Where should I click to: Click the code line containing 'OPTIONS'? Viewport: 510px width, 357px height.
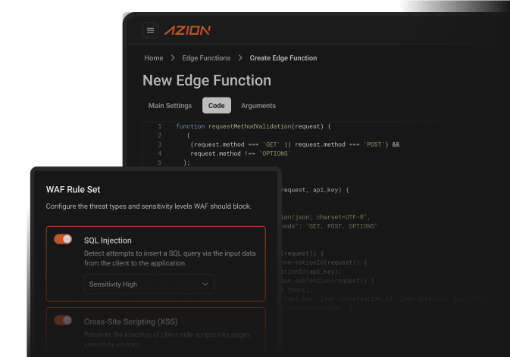(240, 154)
